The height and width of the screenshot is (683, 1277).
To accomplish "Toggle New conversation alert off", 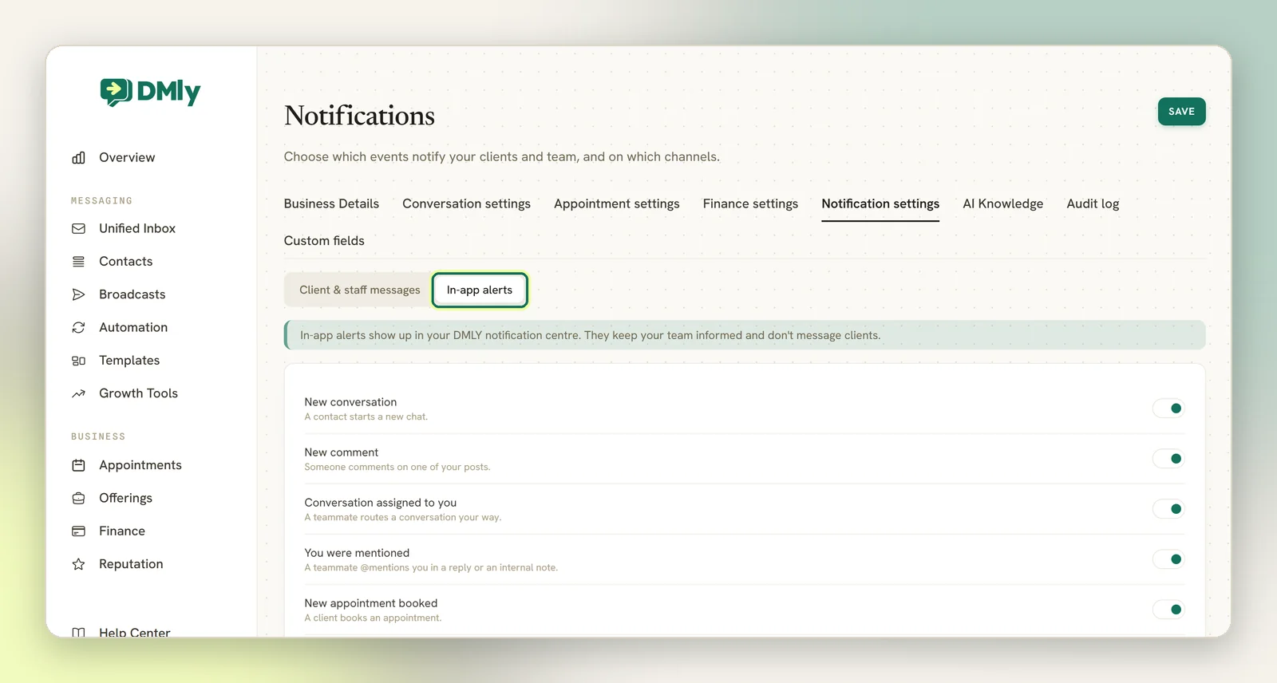I will [x=1168, y=409].
